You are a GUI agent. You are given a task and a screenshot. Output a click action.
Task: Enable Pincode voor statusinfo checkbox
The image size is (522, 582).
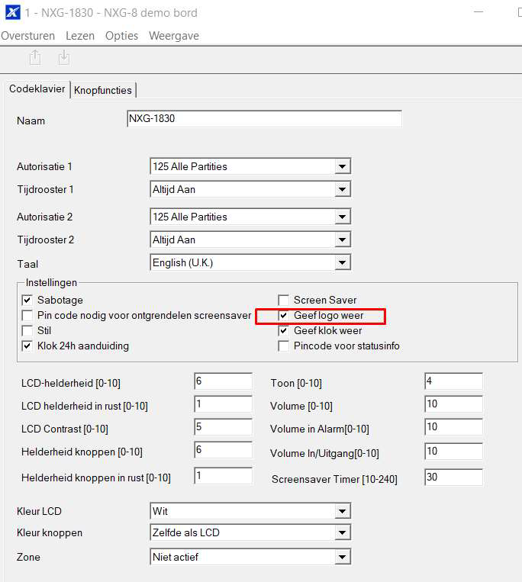point(284,346)
